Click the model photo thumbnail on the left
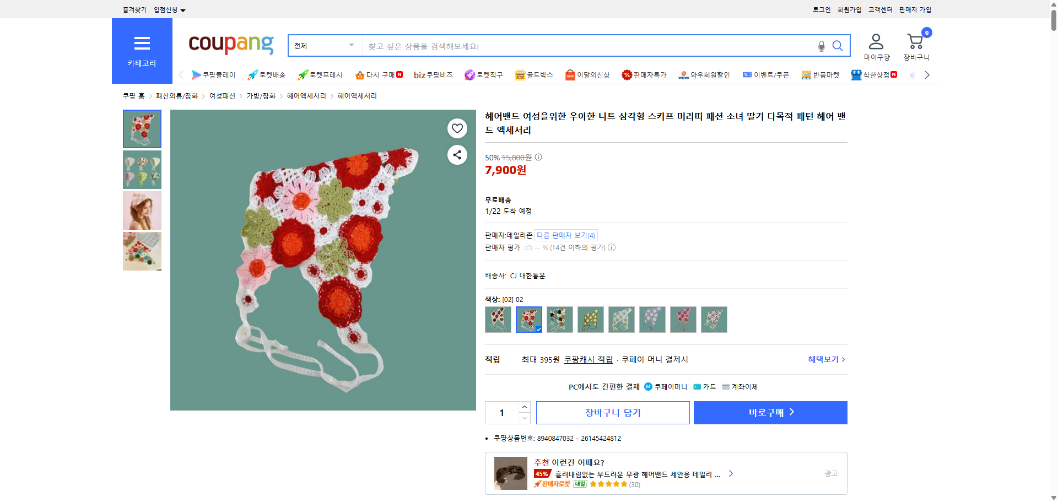 [142, 210]
